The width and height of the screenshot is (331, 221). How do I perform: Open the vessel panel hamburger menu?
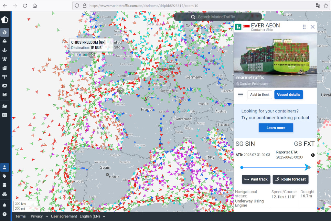tap(240, 95)
